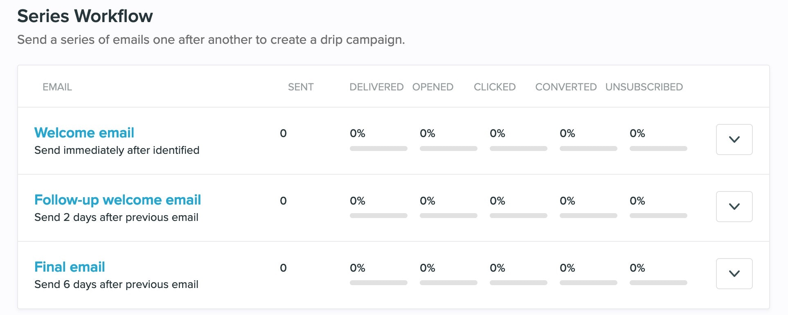The height and width of the screenshot is (315, 788).
Task: Click the OPENED column header
Action: pyautogui.click(x=433, y=87)
